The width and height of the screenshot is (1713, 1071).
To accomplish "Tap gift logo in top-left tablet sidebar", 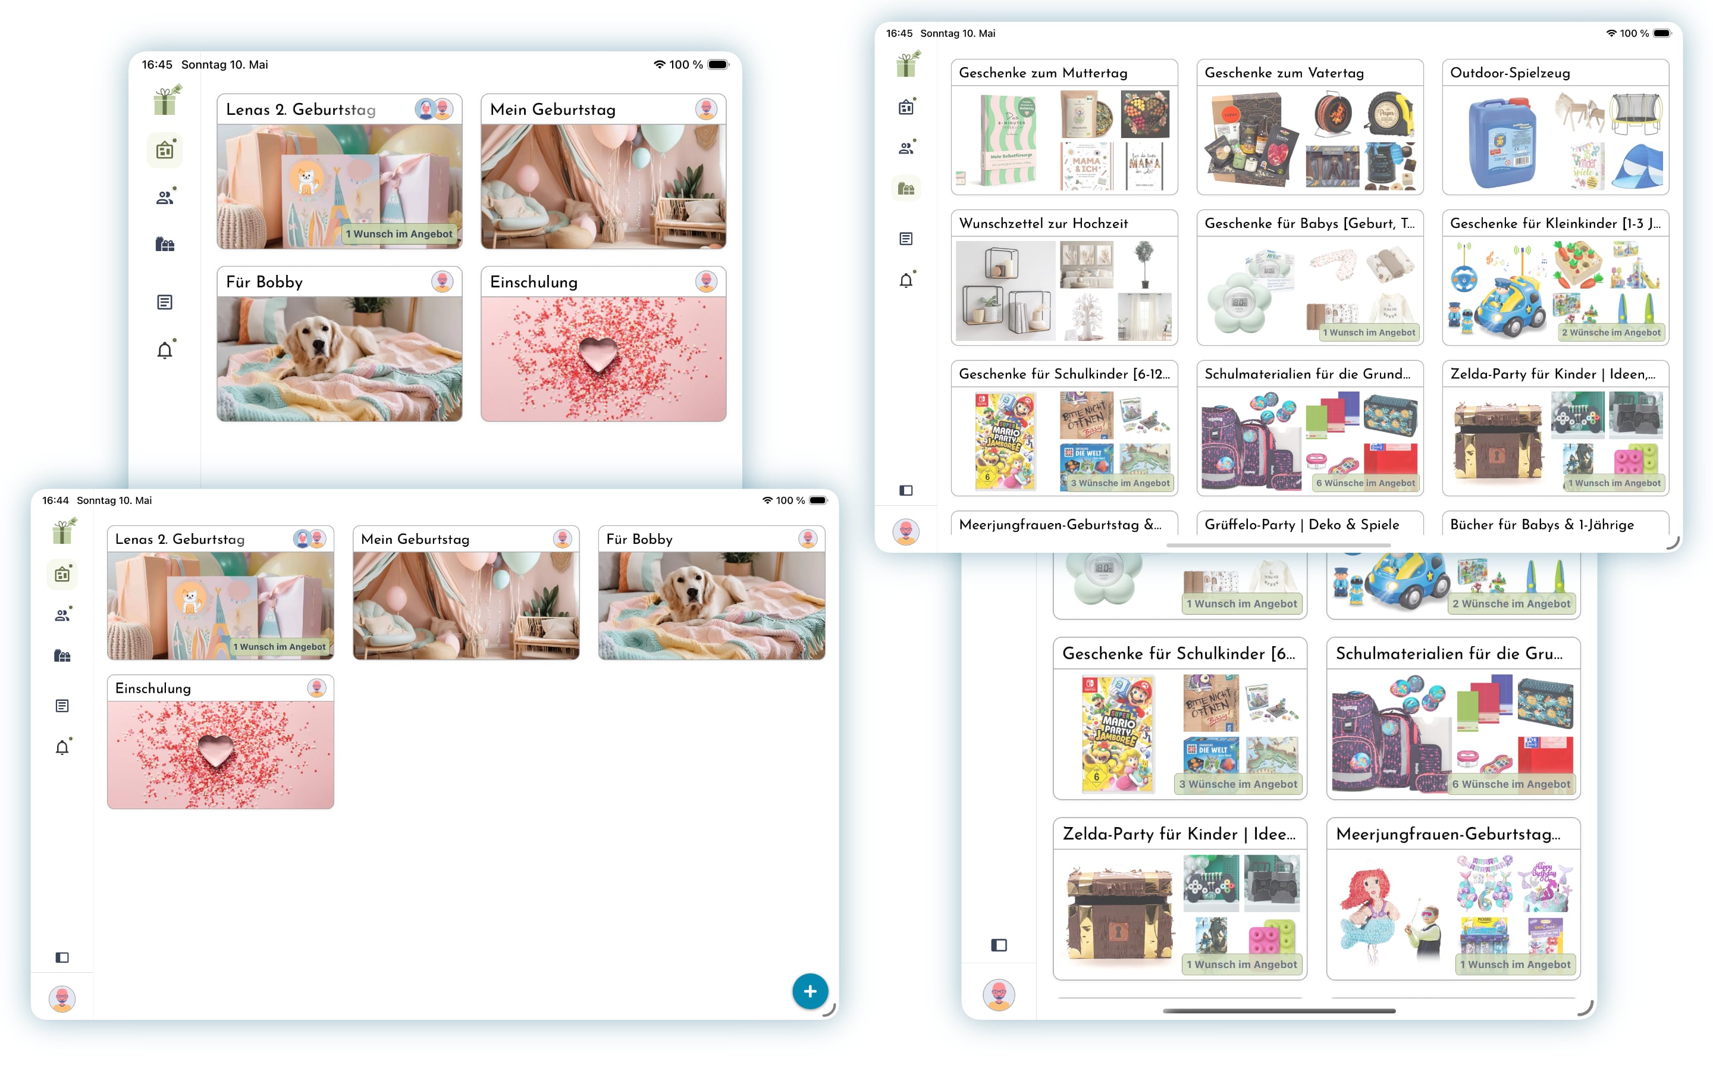I will coord(167,101).
